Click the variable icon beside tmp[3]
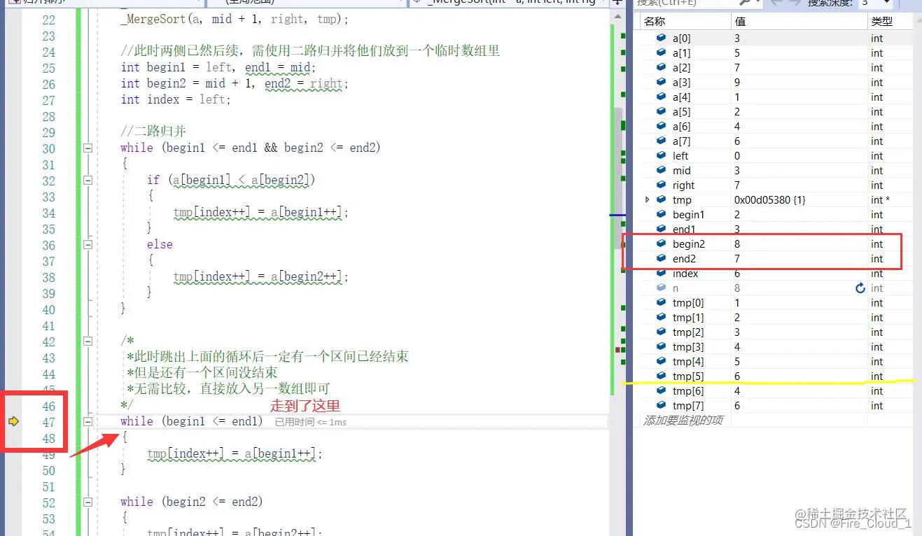This screenshot has height=536, width=922. pos(661,346)
